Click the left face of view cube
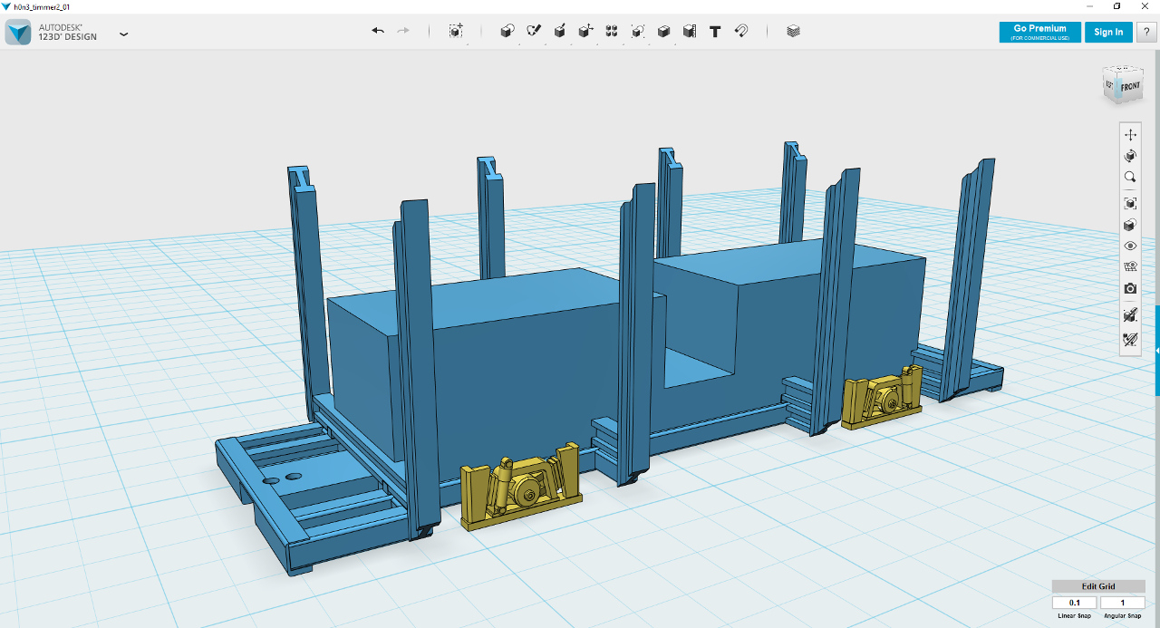Image resolution: width=1160 pixels, height=628 pixels. coord(1109,84)
